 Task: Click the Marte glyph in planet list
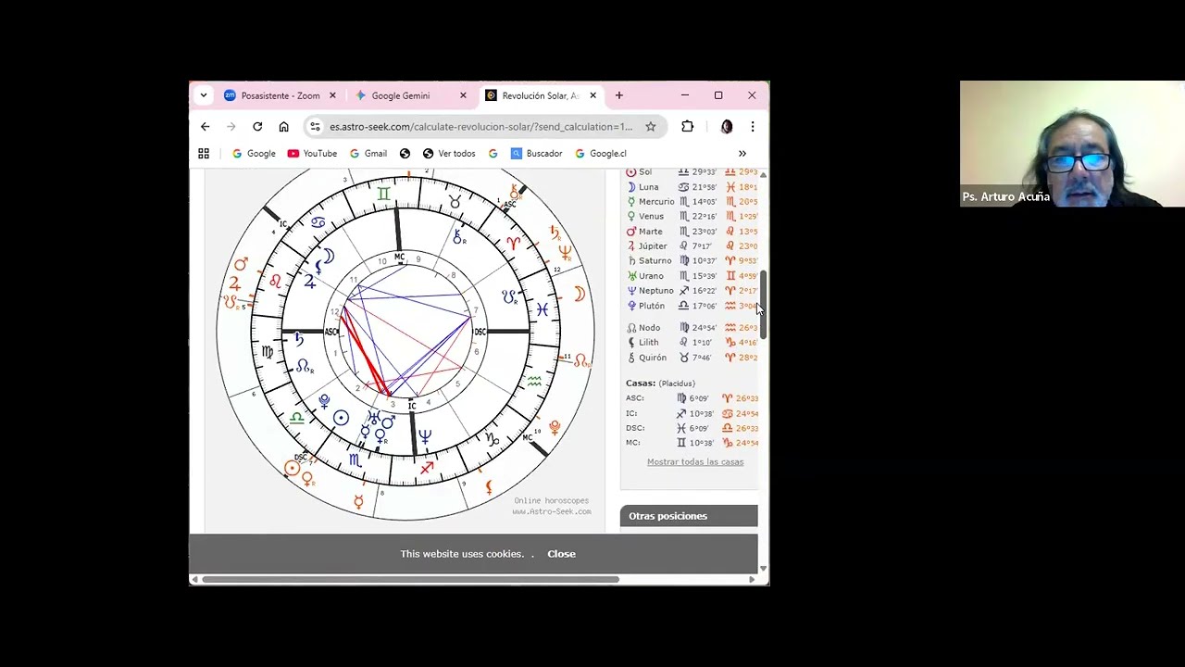tap(631, 232)
